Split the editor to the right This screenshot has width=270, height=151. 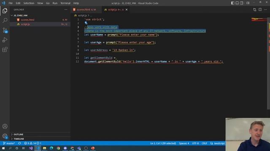point(260,10)
